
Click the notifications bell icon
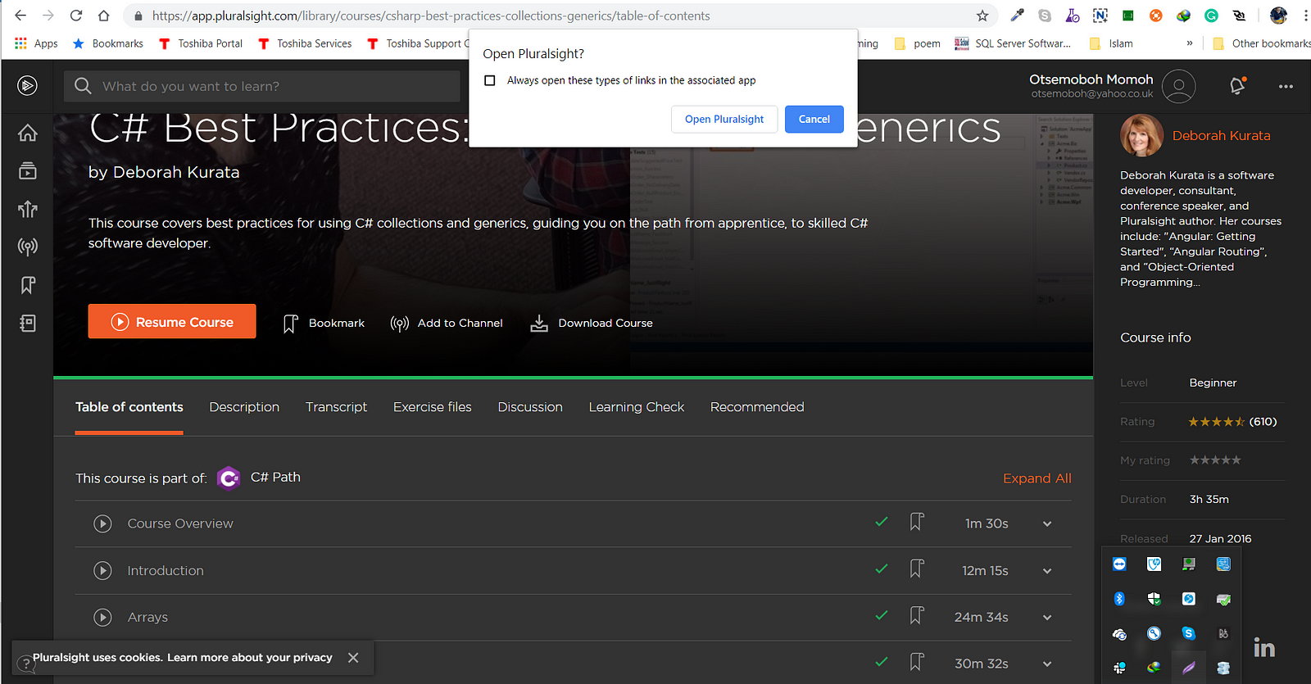click(1237, 85)
